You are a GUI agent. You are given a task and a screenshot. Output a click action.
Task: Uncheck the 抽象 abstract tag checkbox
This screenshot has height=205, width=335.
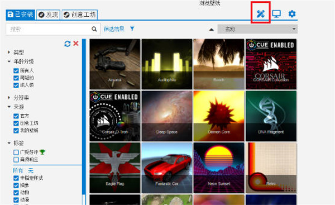tap(16, 185)
